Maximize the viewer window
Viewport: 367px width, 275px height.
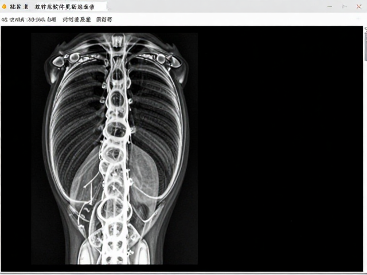(x=344, y=6)
